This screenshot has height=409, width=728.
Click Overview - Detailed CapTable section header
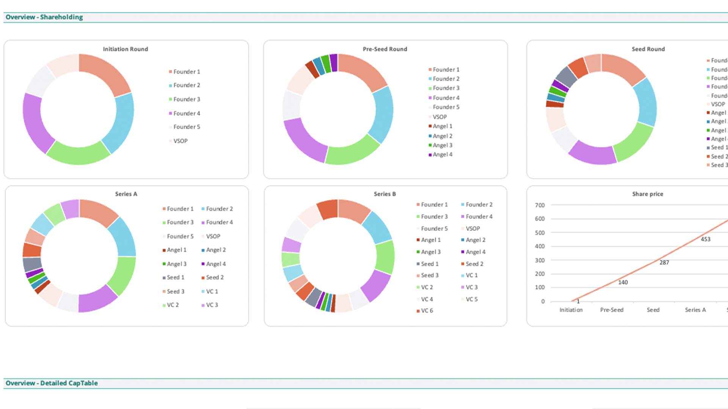(x=52, y=383)
